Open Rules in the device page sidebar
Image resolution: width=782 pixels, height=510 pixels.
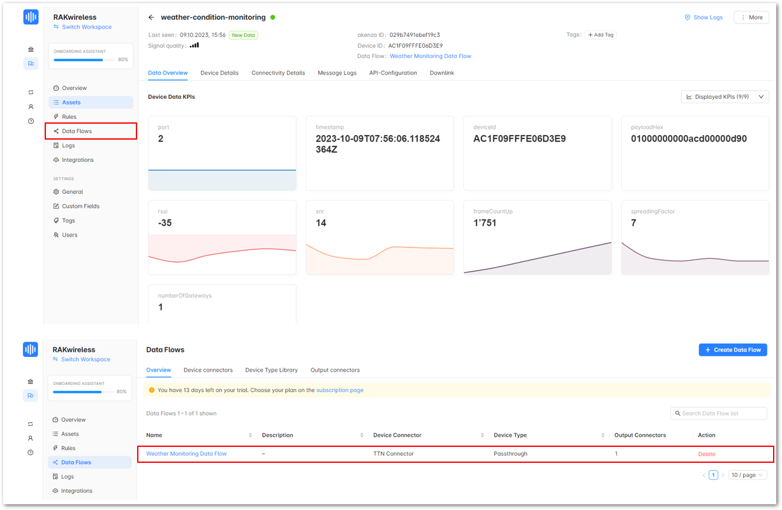pyautogui.click(x=91, y=117)
